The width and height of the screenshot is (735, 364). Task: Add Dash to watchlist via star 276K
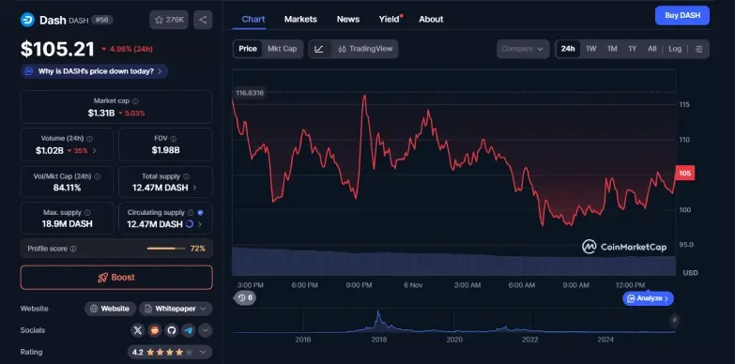point(169,20)
